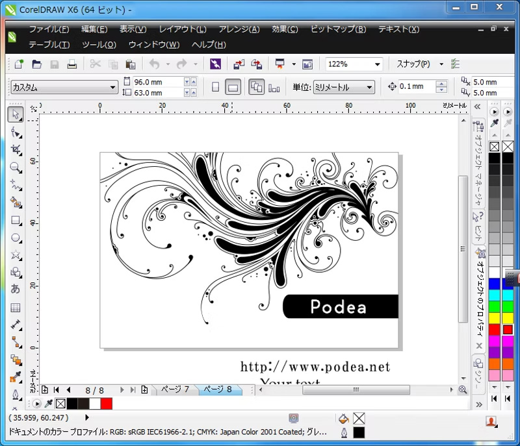Open the カスタム page size dropdown
Image resolution: width=520 pixels, height=446 pixels.
coord(112,87)
